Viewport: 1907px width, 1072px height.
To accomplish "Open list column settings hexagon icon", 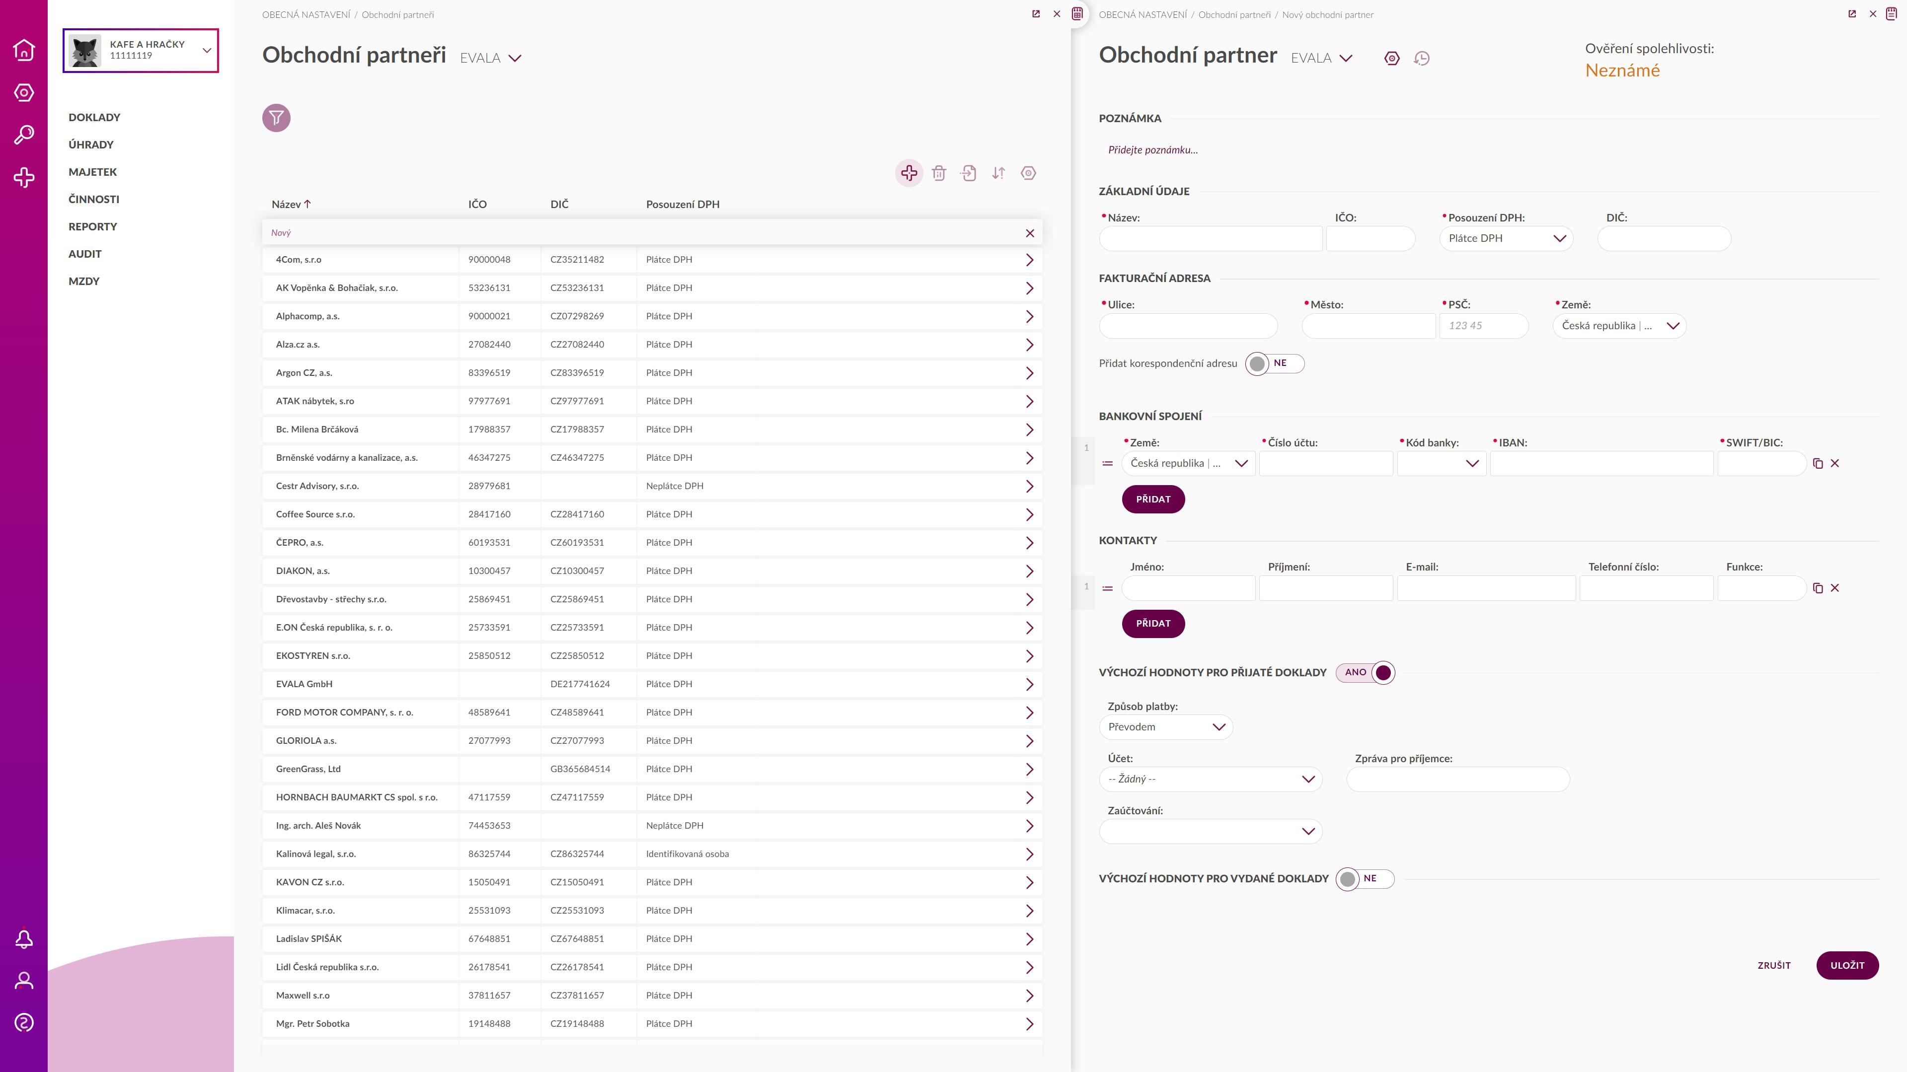I will (1028, 173).
